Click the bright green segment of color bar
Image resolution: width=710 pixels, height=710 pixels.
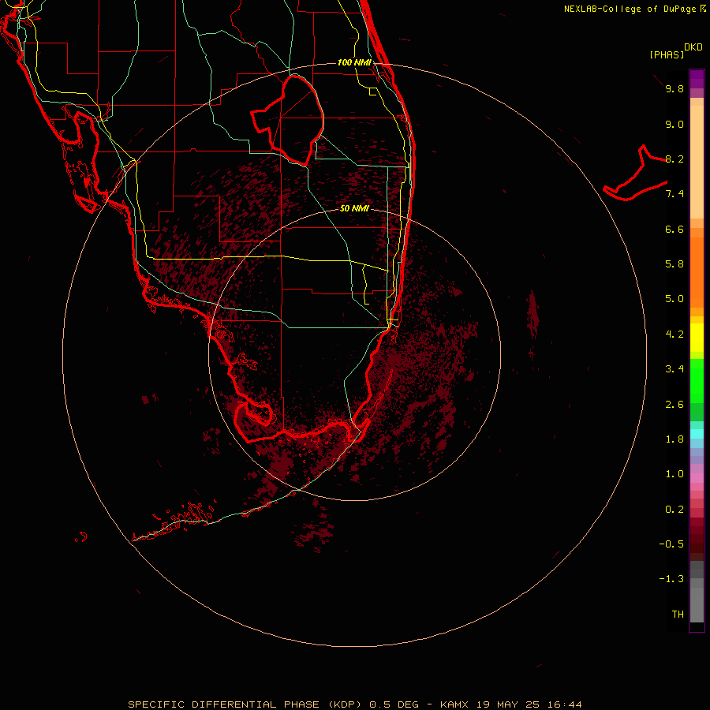pos(697,380)
